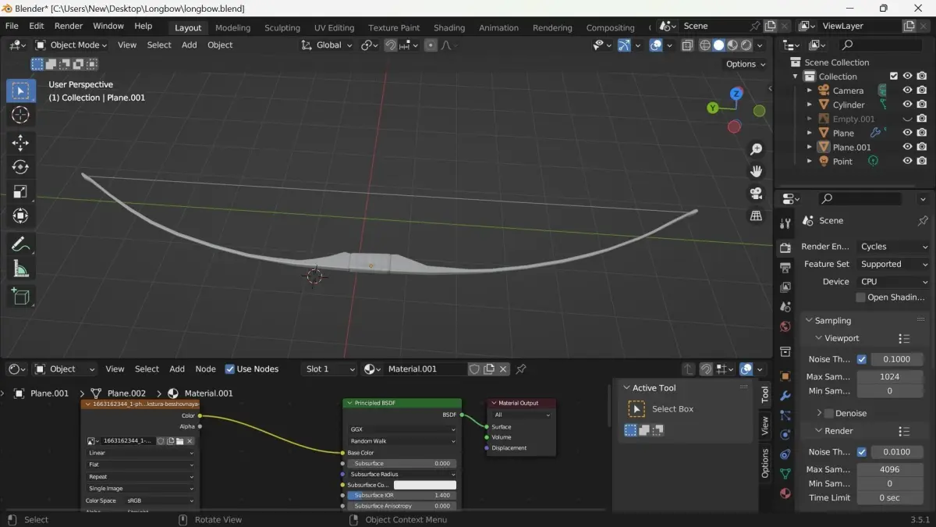This screenshot has height=527, width=936.
Task: Show Empty.001 using its closed-eye icon
Action: tap(907, 119)
